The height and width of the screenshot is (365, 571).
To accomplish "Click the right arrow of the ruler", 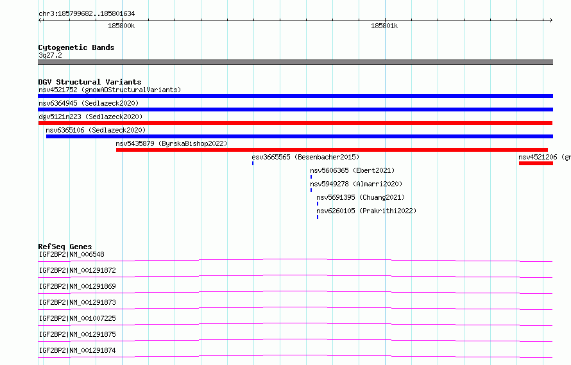I will (x=550, y=20).
